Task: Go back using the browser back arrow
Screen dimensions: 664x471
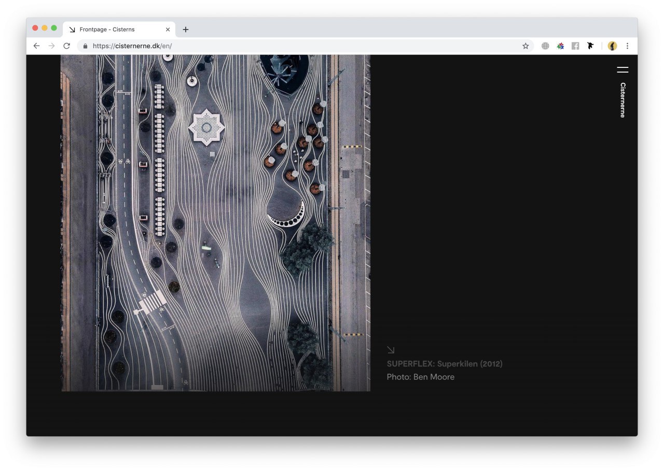Action: coord(36,46)
